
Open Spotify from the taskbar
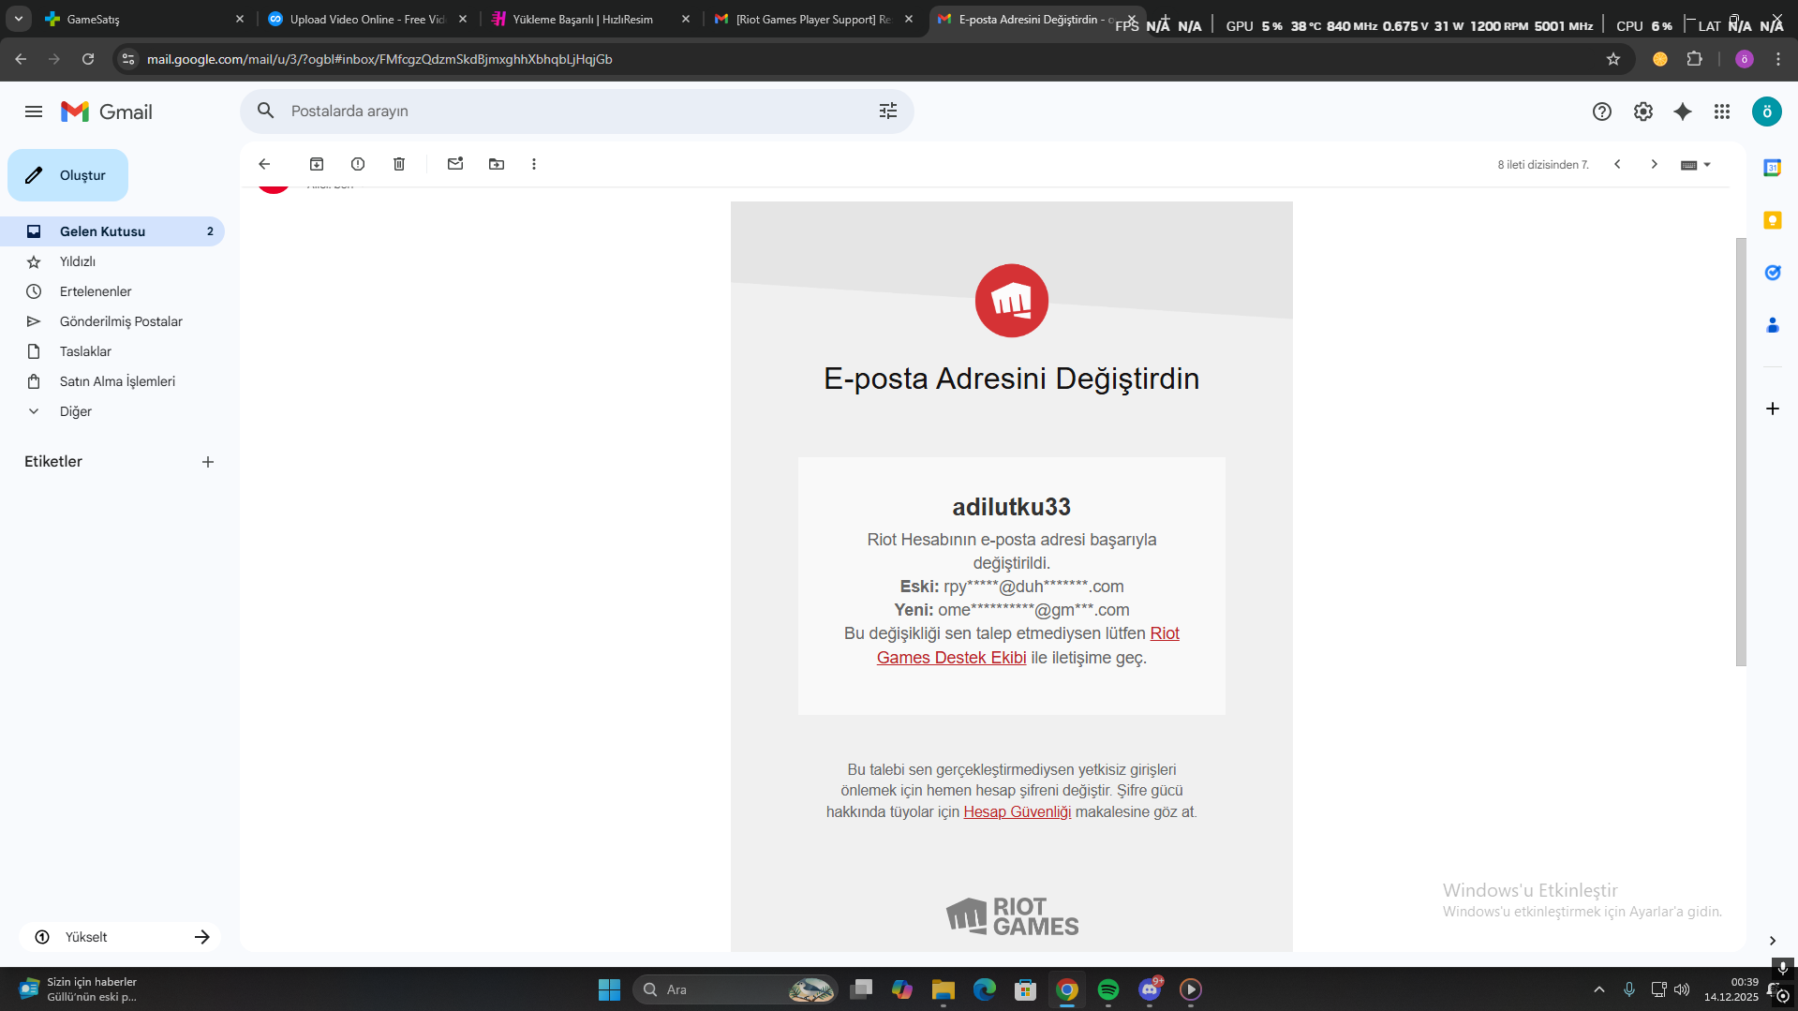(1108, 989)
